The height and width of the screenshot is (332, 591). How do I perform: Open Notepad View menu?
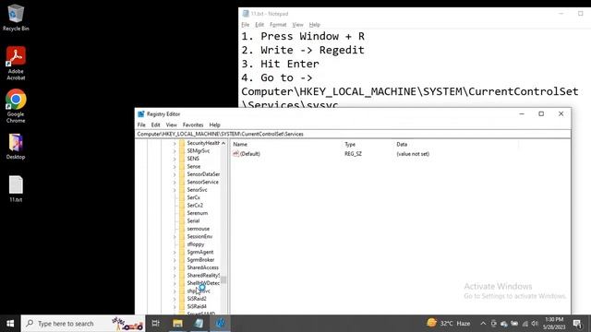[x=297, y=25]
